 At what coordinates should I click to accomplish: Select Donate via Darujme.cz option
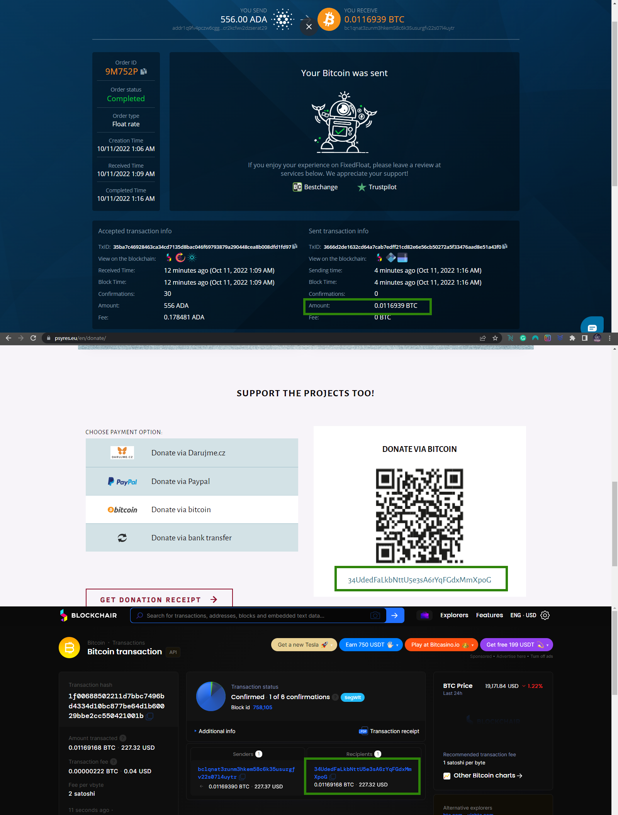tap(192, 453)
